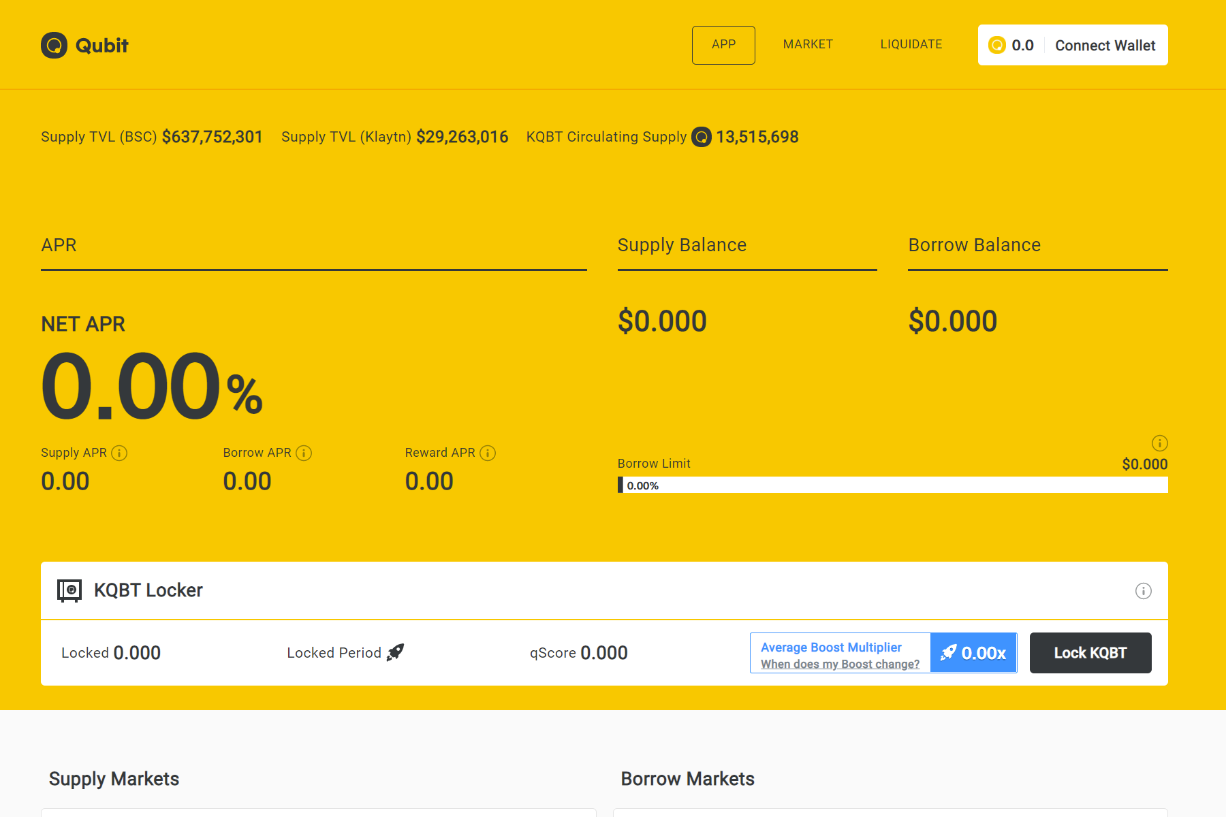Click the KQBT Locker safe icon
Viewport: 1226px width, 817px height.
pos(69,590)
